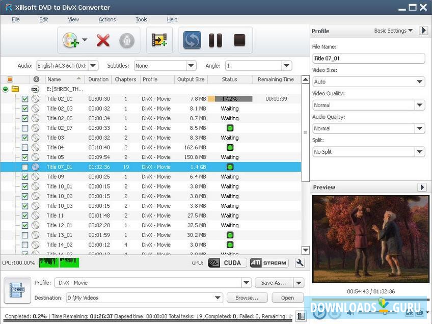Open the Video Size dropdown

(419, 82)
